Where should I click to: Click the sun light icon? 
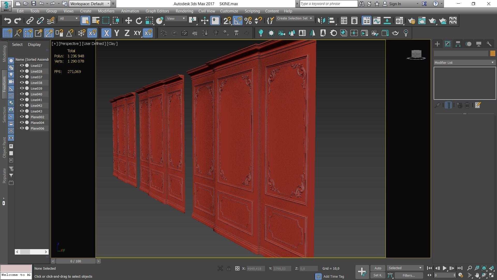click(x=271, y=33)
